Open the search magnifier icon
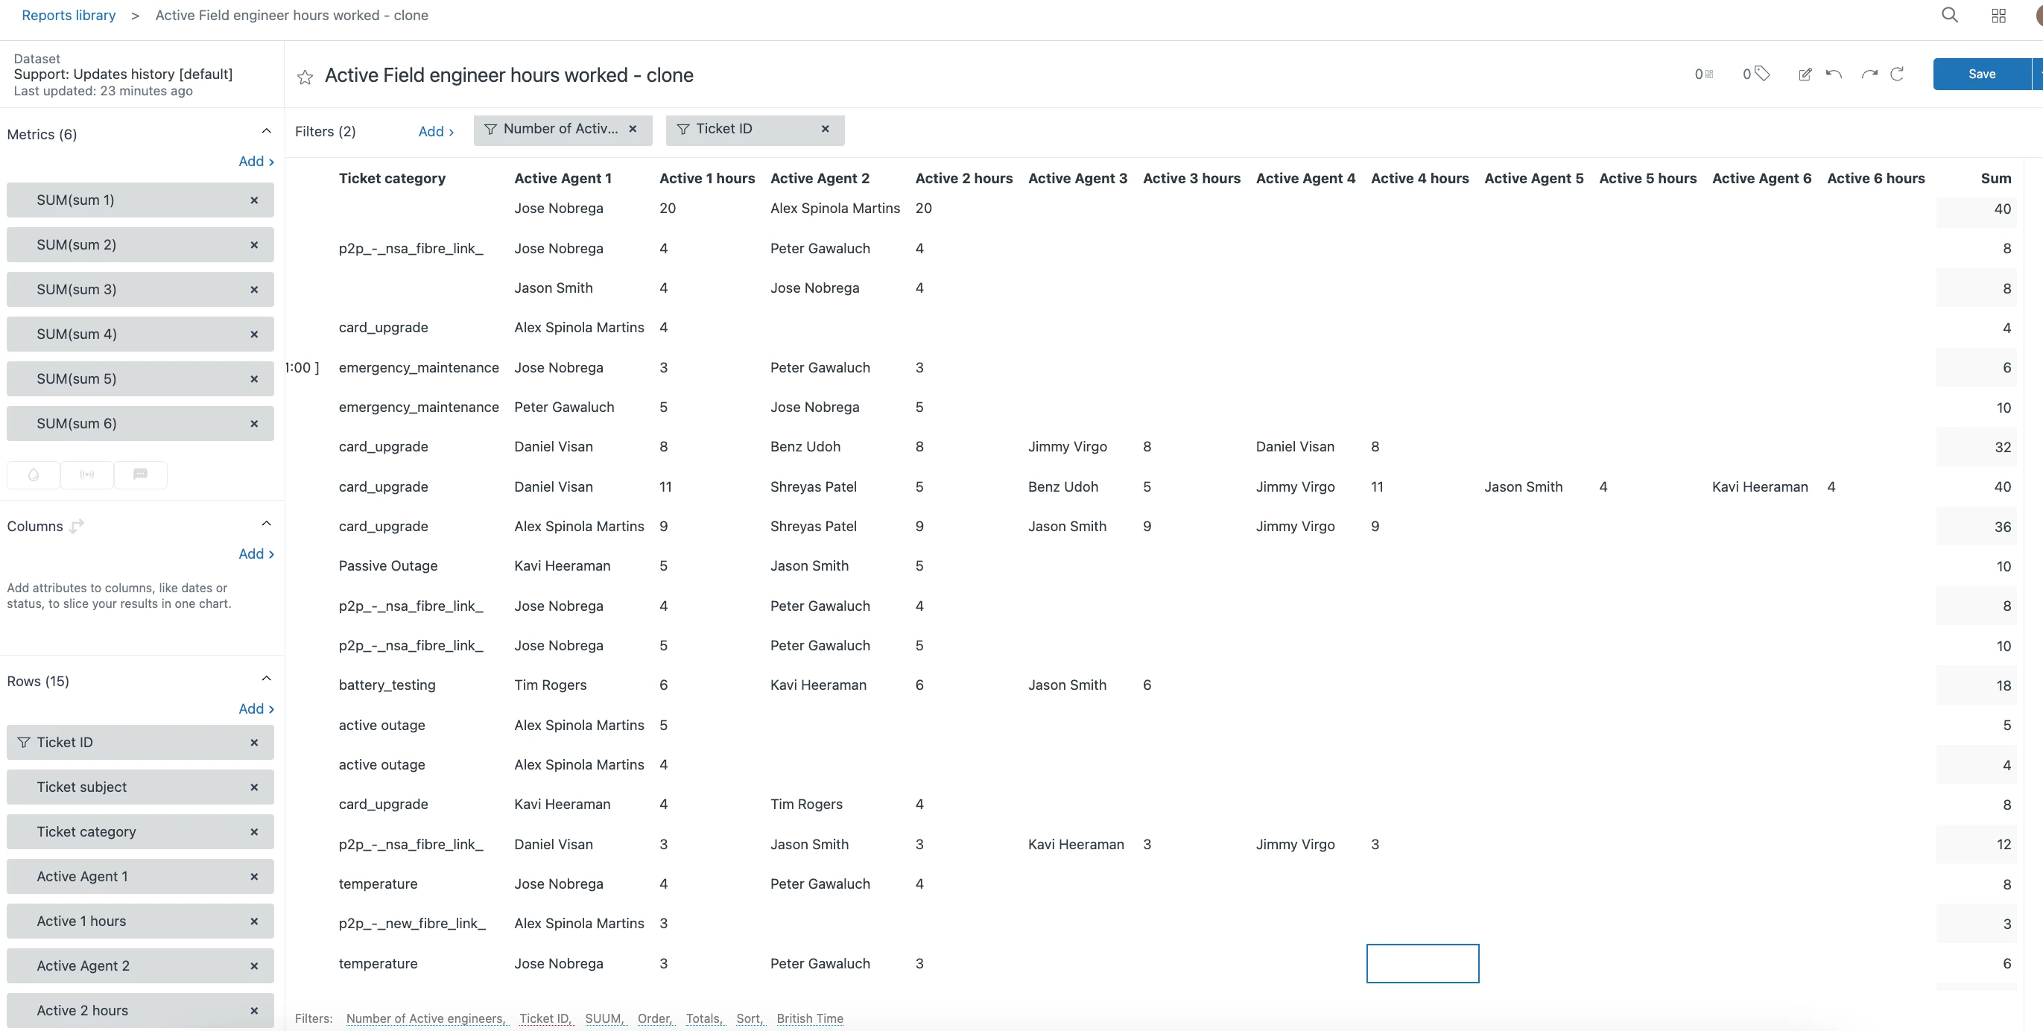 coord(1949,15)
